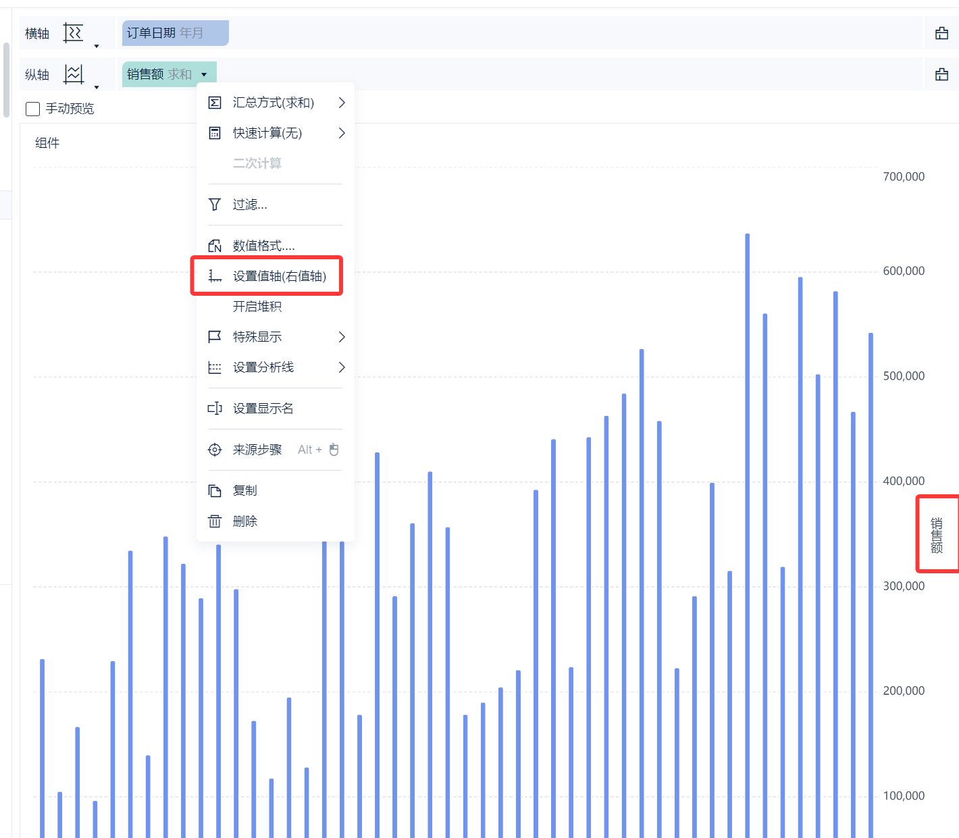Click the clear icon on vertical axis row
The height and width of the screenshot is (838, 959).
click(x=941, y=74)
